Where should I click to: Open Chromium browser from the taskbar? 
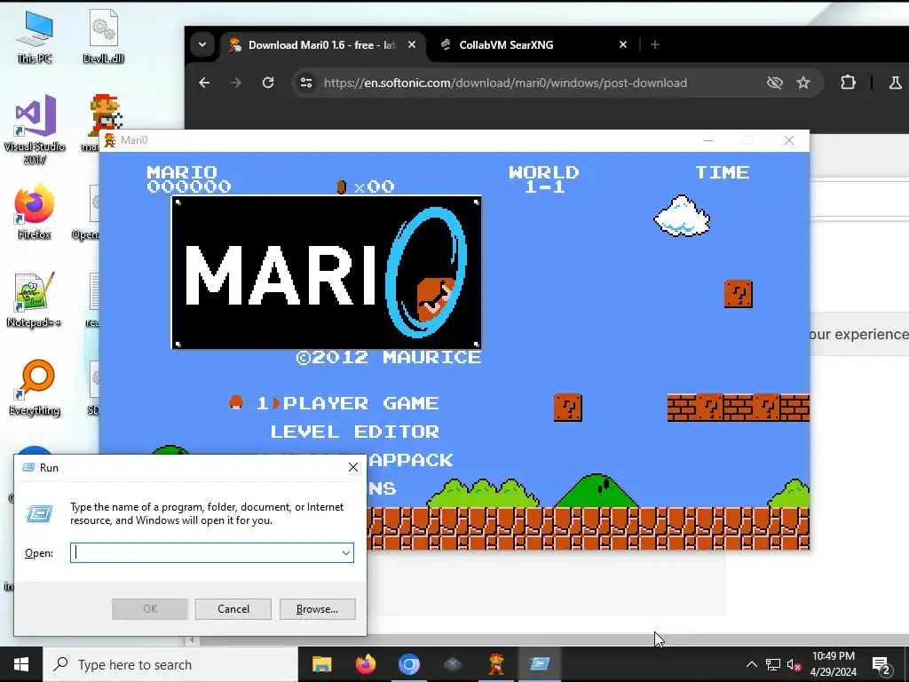tap(408, 664)
